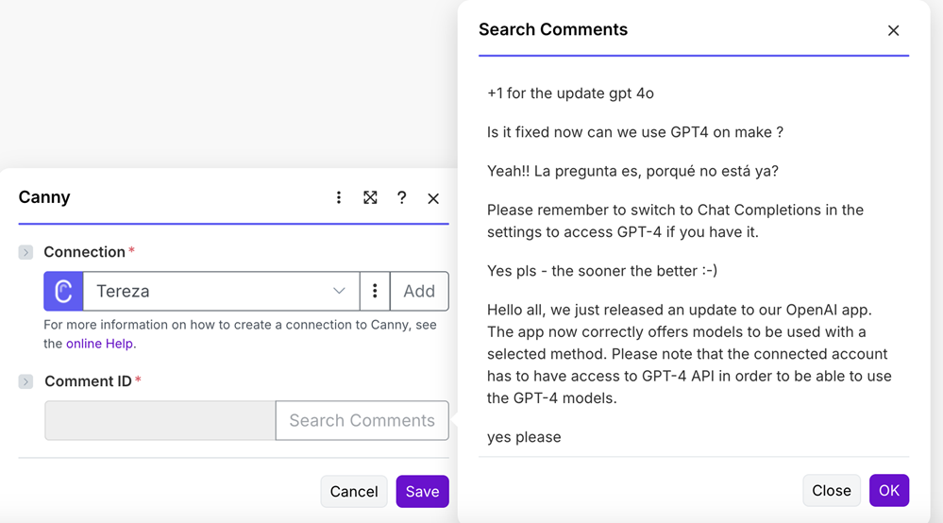Open the Canny module three-dot options menu
943x523 pixels.
click(339, 197)
